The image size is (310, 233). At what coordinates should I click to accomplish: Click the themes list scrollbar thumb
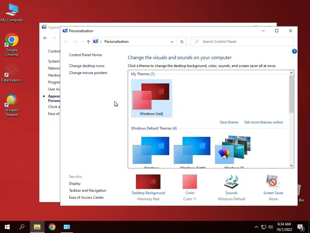pos(291,94)
